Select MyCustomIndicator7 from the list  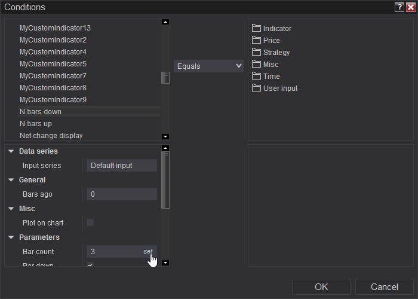pos(53,76)
